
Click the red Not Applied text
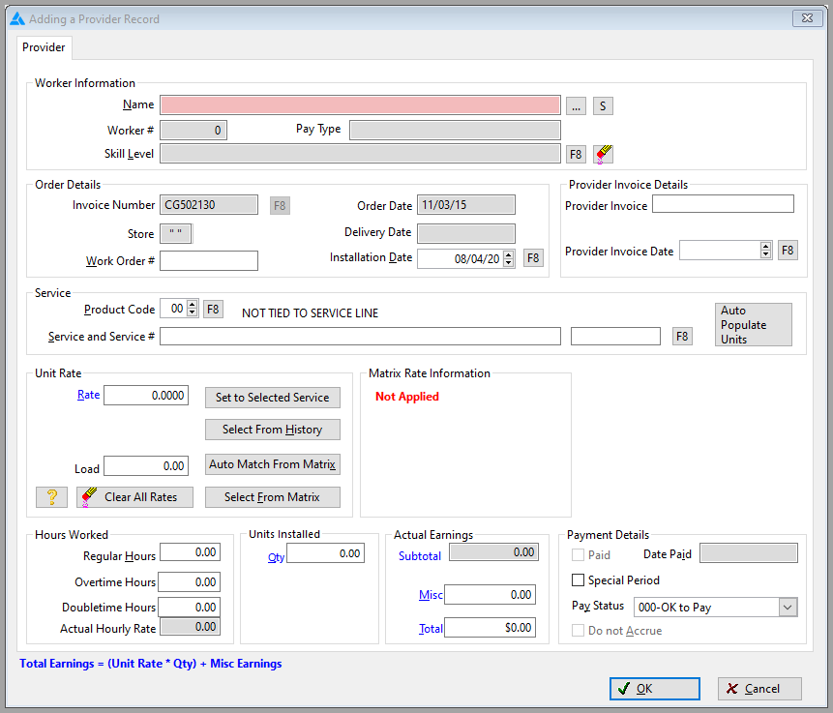(x=407, y=397)
